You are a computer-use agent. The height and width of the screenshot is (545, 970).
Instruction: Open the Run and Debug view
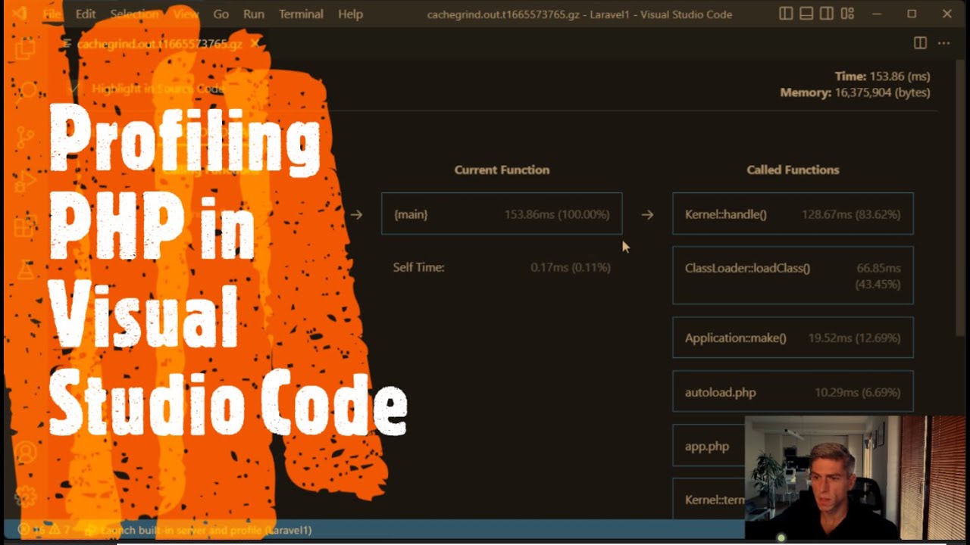click(x=26, y=182)
